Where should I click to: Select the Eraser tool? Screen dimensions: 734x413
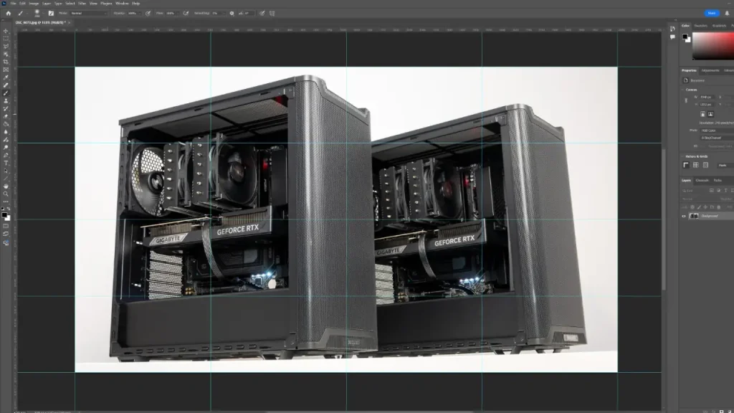tap(6, 116)
